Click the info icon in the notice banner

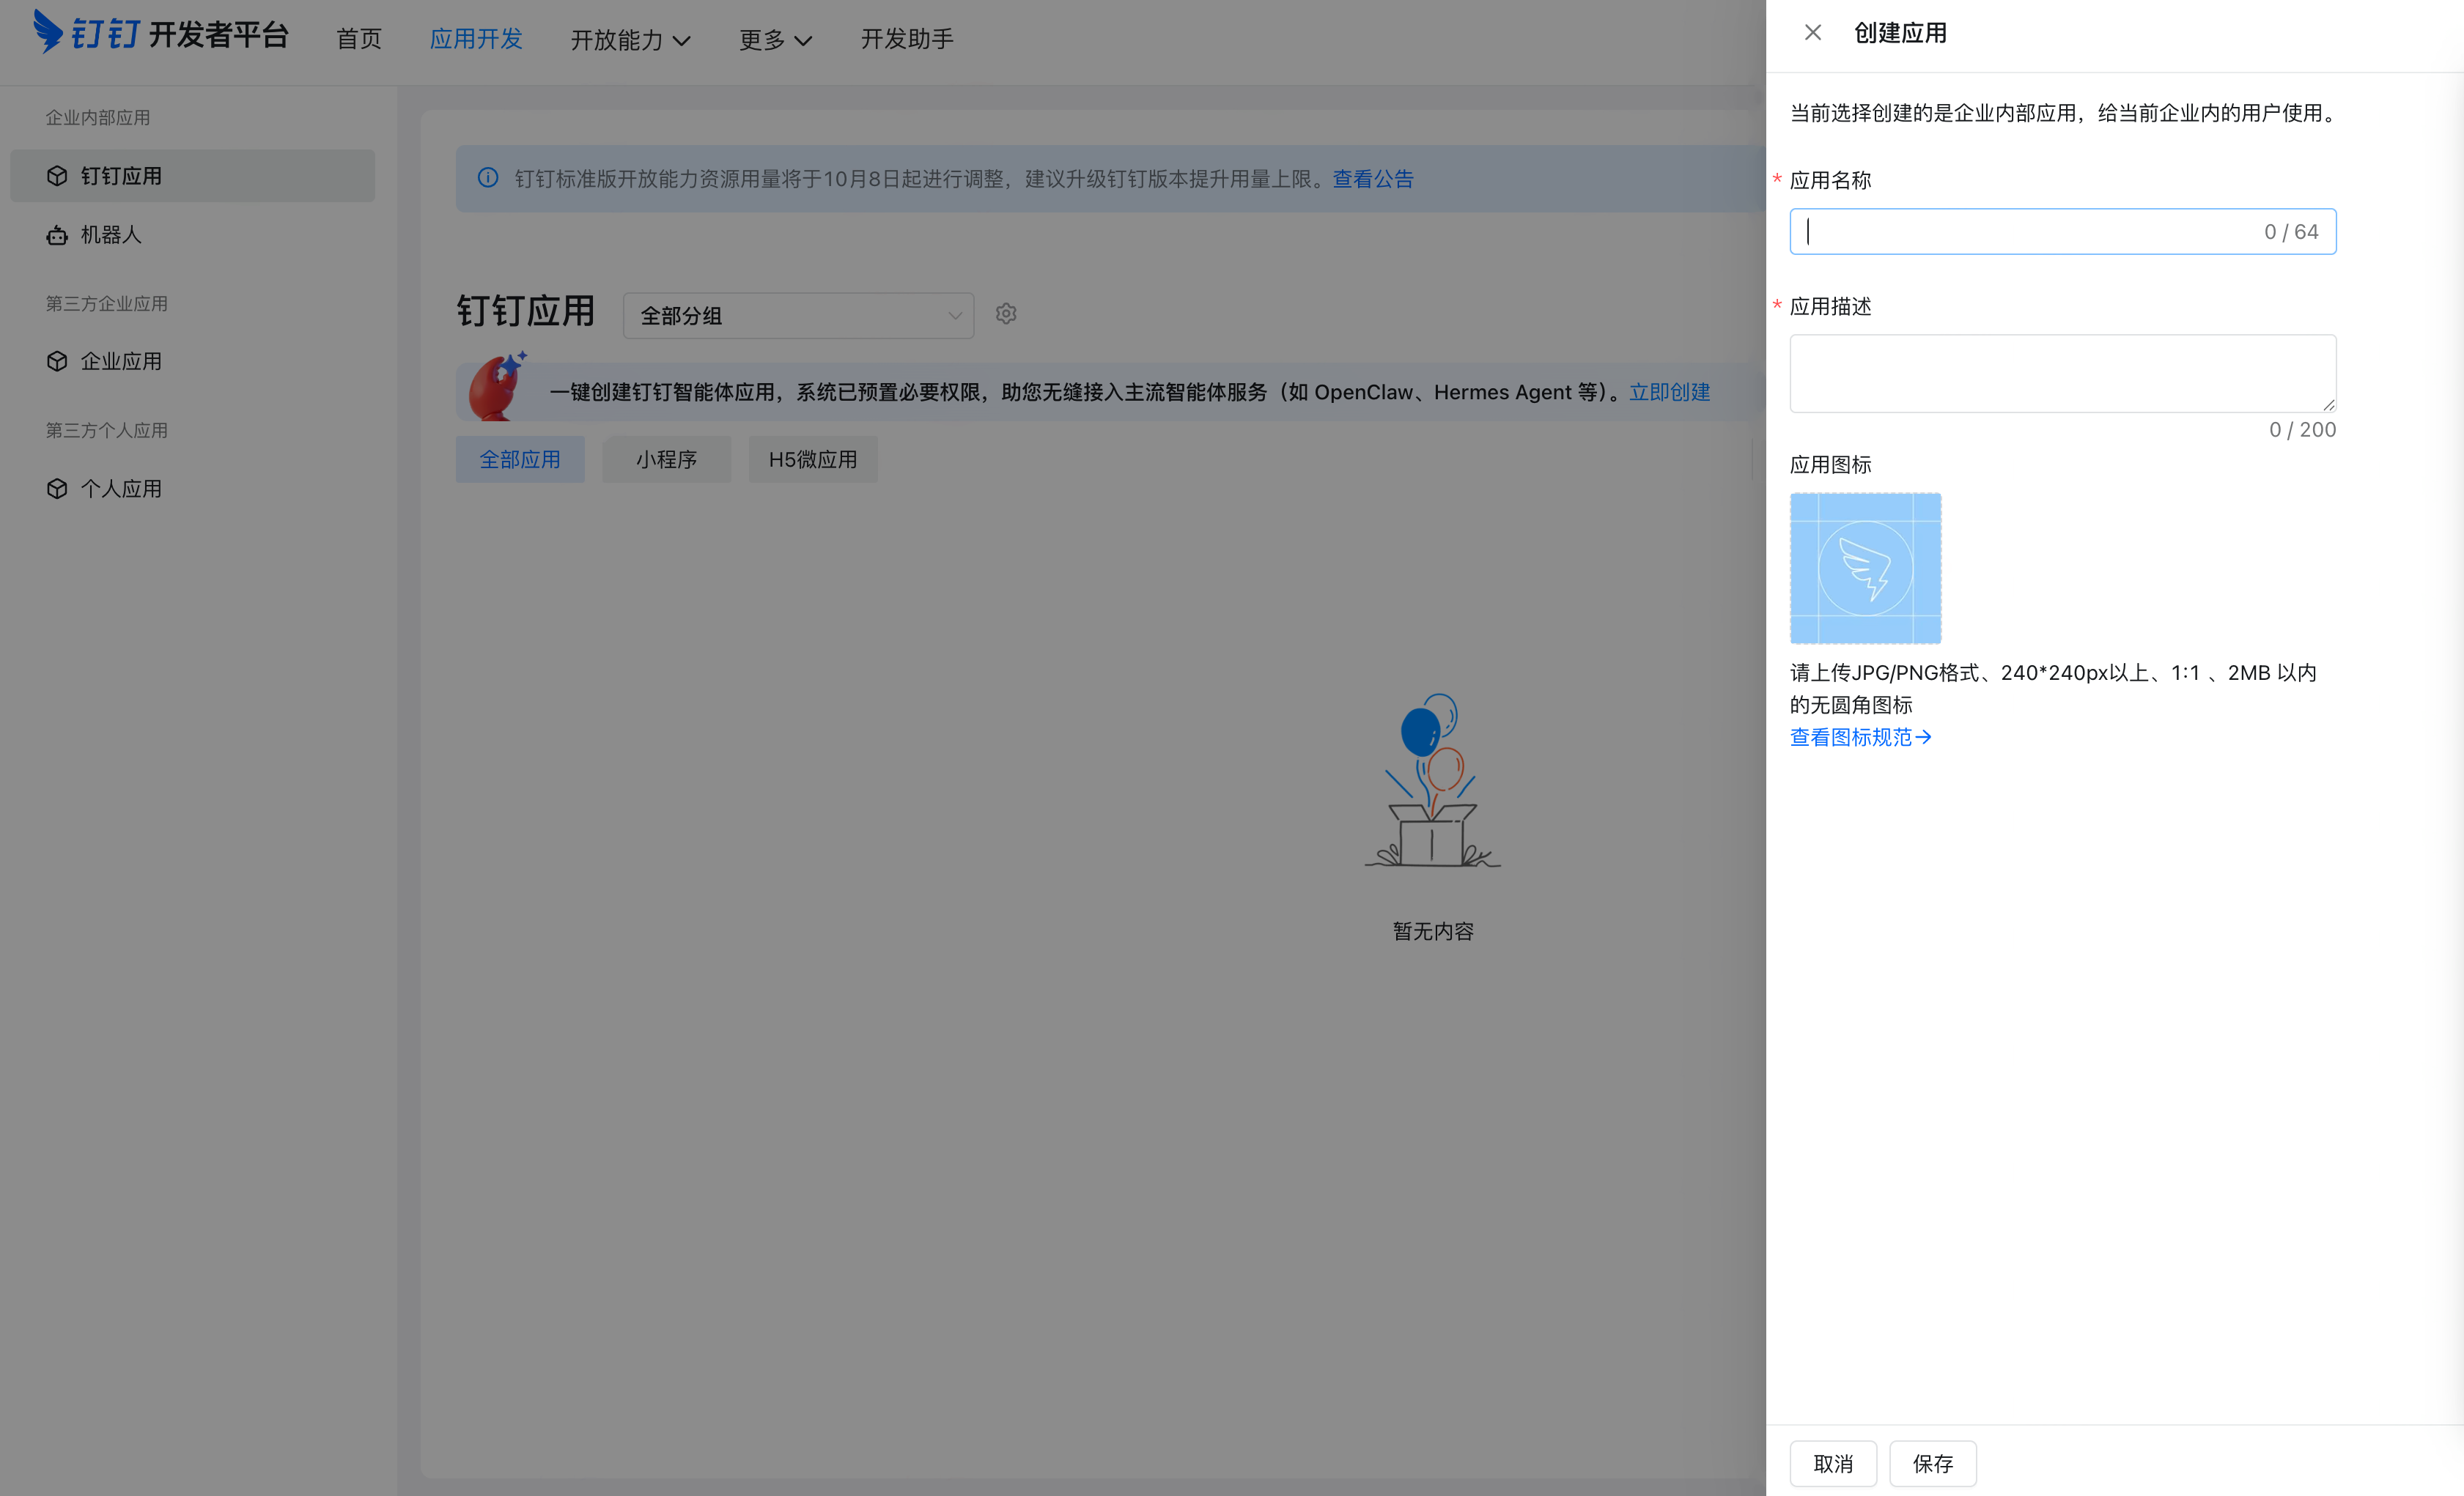(x=488, y=178)
